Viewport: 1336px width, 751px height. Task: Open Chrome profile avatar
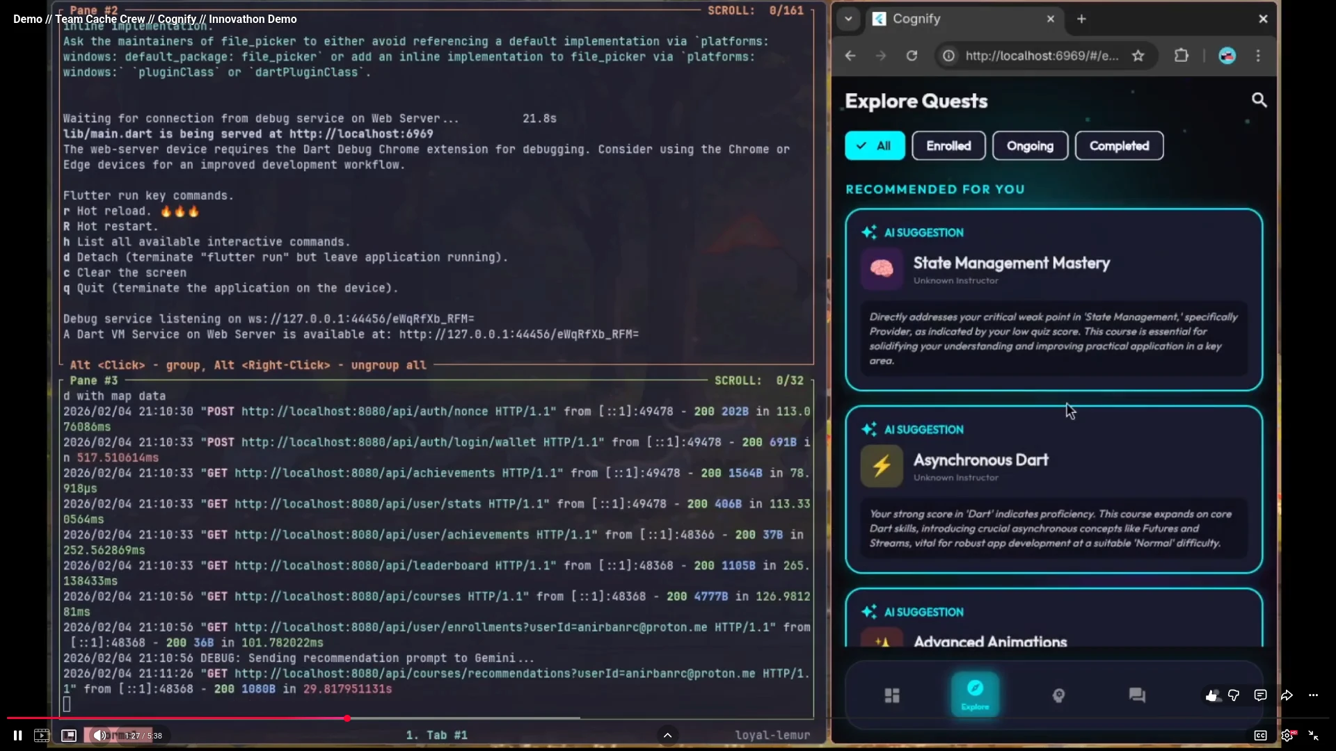point(1227,56)
